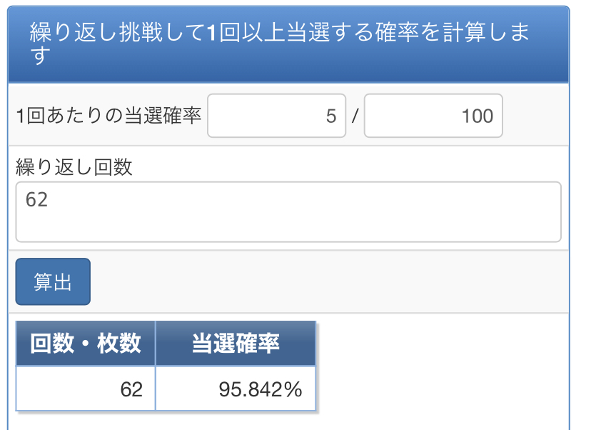Focus the 繰り返し回数 text area

[288, 212]
